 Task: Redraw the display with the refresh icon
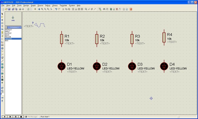pyautogui.click(x=28, y=9)
